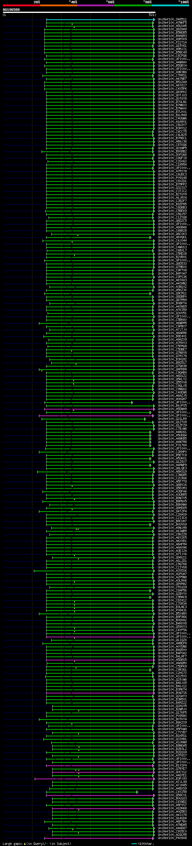Select label UniRef100_A5DWA9
Screen dimensions: 192x846
click(x=172, y=409)
